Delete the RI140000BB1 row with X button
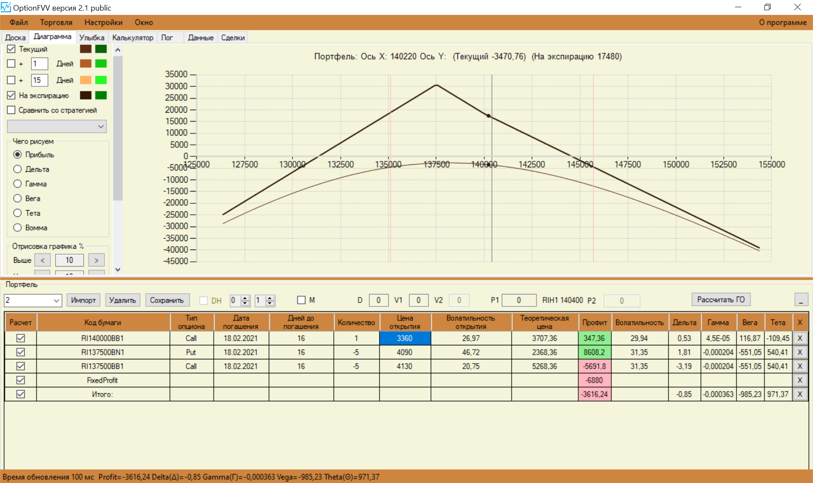The height and width of the screenshot is (483, 813). [x=799, y=338]
